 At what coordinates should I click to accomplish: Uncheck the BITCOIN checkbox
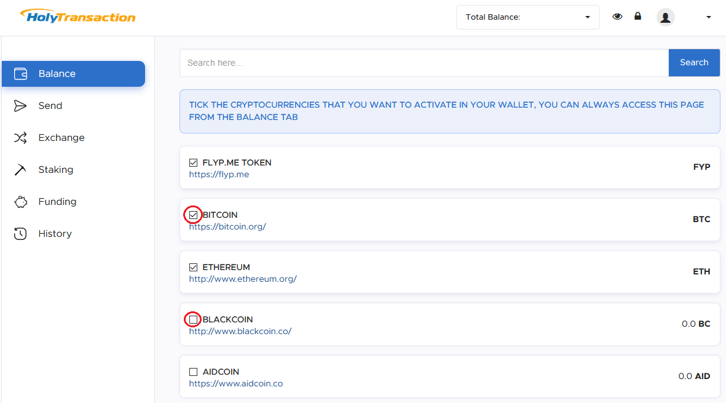point(193,215)
